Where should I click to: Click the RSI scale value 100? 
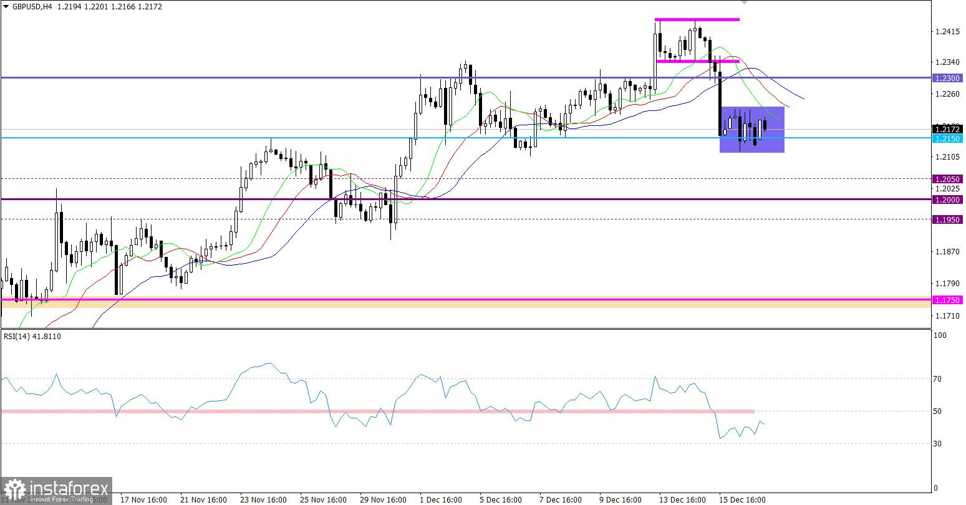(940, 335)
